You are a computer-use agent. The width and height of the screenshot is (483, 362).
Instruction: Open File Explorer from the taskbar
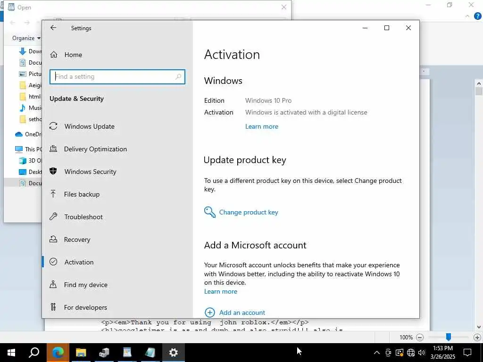(x=81, y=353)
